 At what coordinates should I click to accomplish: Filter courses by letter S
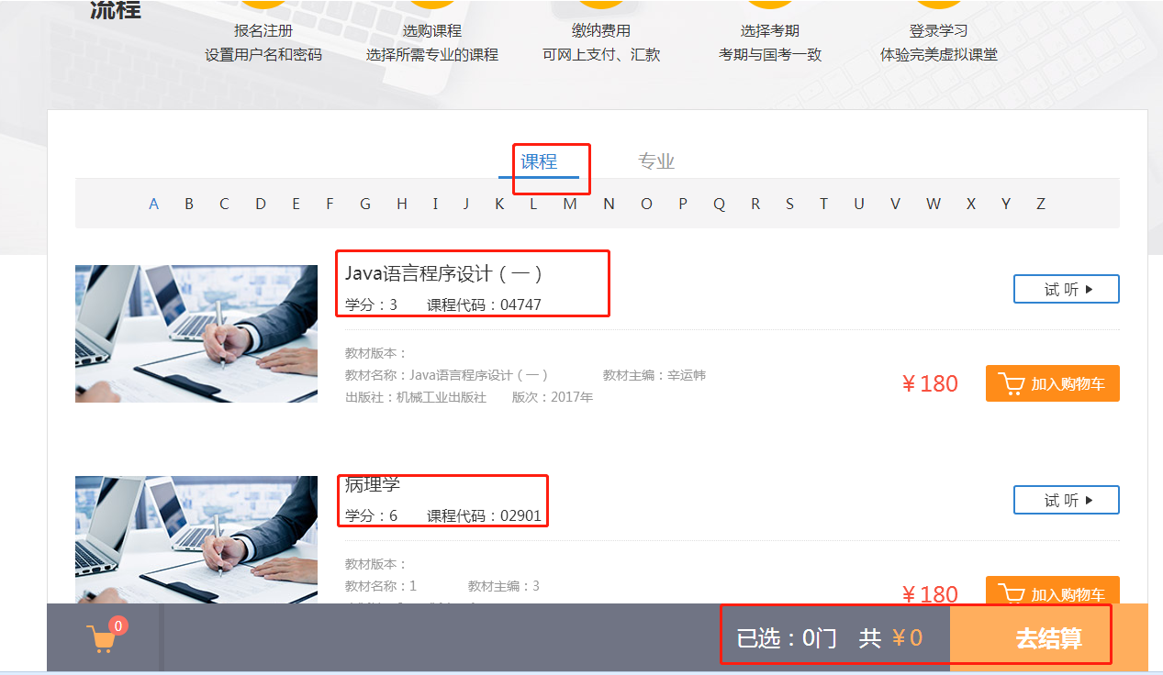tap(789, 204)
